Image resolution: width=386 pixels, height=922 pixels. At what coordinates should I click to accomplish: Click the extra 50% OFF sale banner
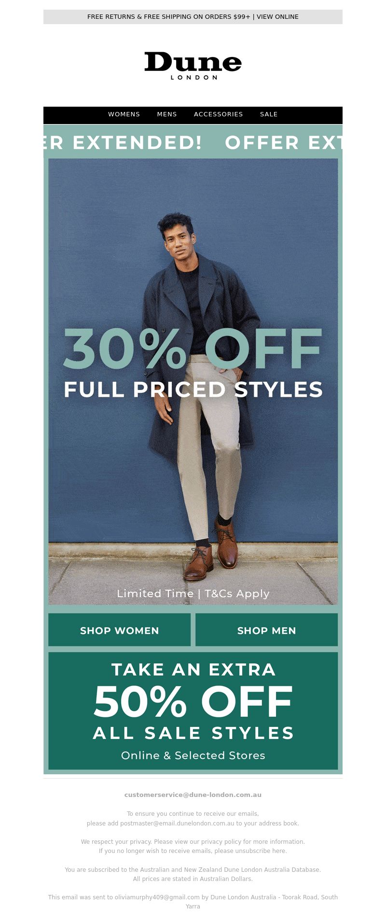pyautogui.click(x=193, y=711)
